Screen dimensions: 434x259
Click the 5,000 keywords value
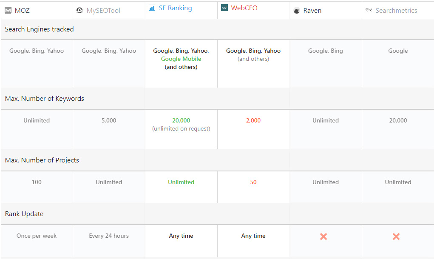[109, 120]
